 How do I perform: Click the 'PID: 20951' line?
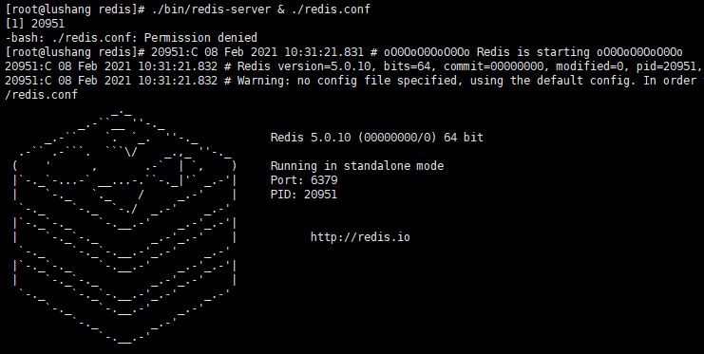click(x=304, y=195)
